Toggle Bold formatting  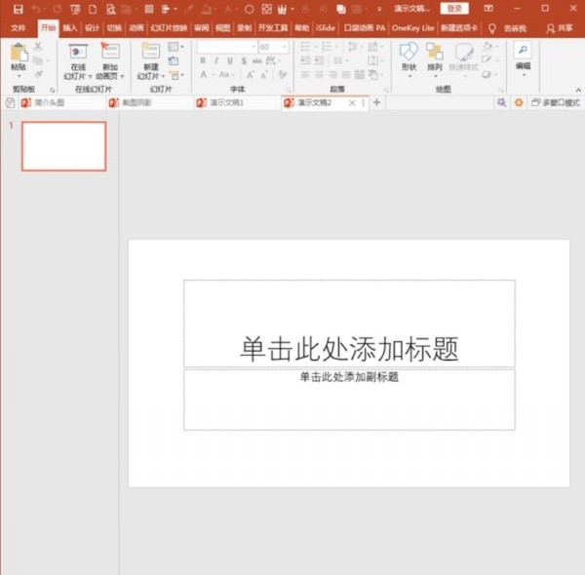click(x=203, y=60)
